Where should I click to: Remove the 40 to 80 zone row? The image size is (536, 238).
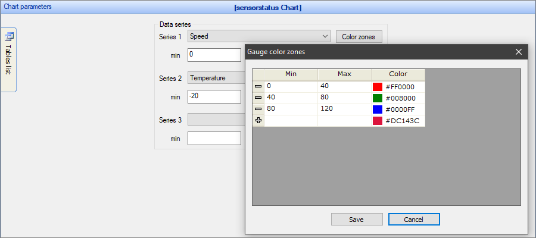[x=258, y=98]
